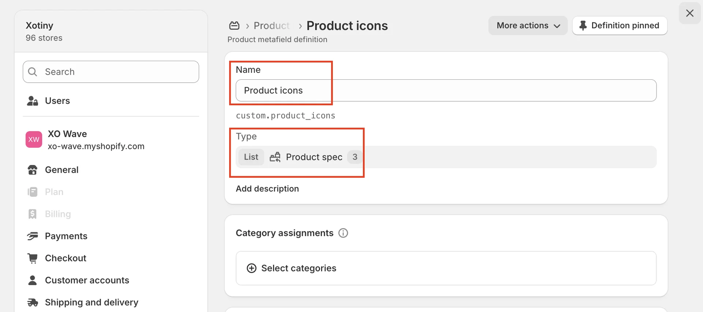Image resolution: width=703 pixels, height=312 pixels.
Task: Click the Category assignments info icon
Action: (343, 233)
